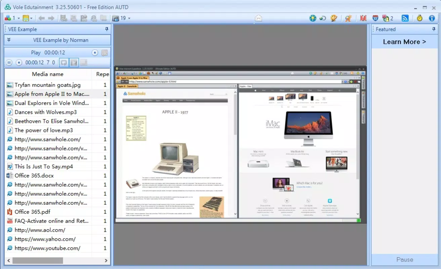Click the colored blocks icon labeled 1

point(8,18)
